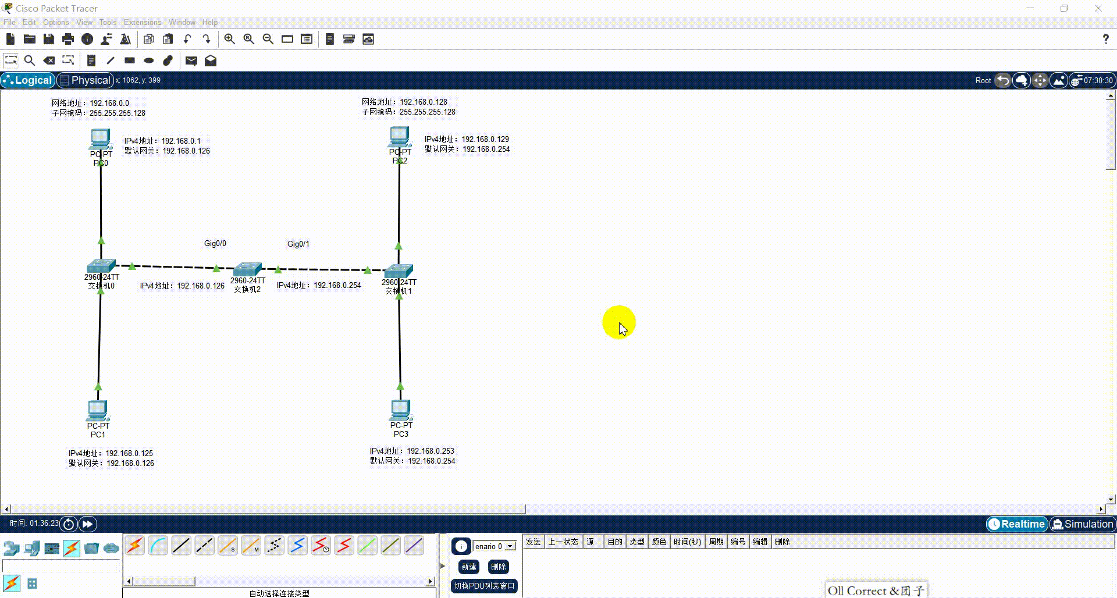The height and width of the screenshot is (598, 1117).
Task: Switch to Realtime mode
Action: coord(1017,524)
